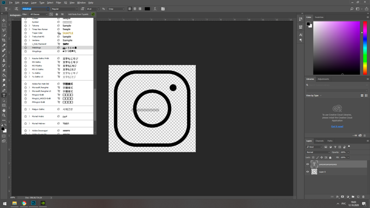Viewport: 370px width, 208px height.
Task: Select the Eyedropper tool
Action: [4, 45]
